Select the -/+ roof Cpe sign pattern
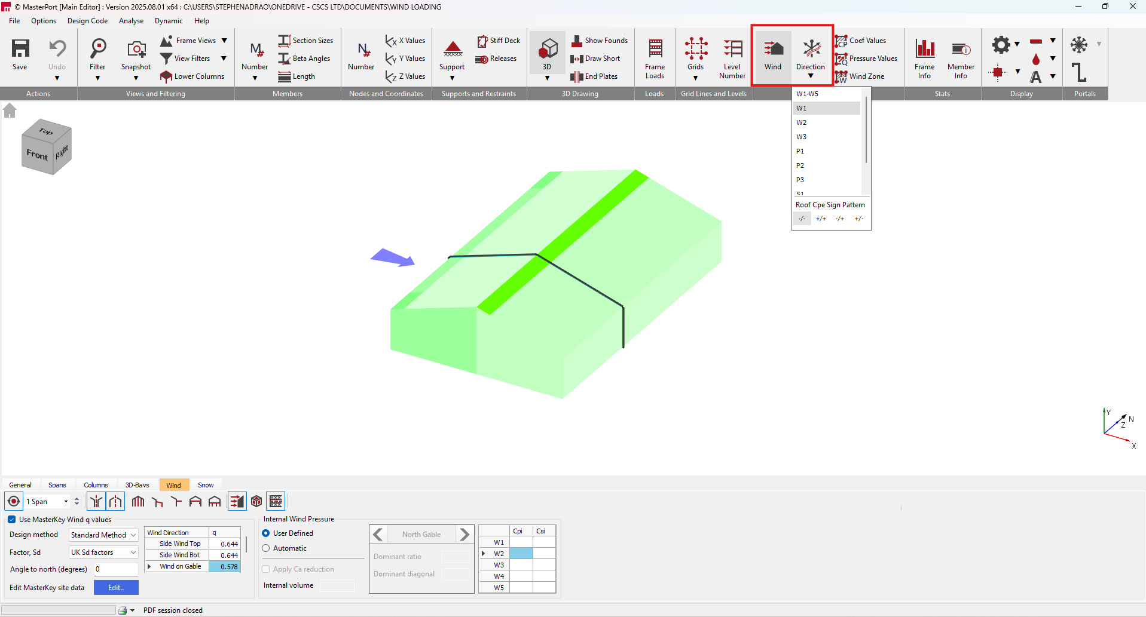The height and width of the screenshot is (617, 1146). pos(840,219)
